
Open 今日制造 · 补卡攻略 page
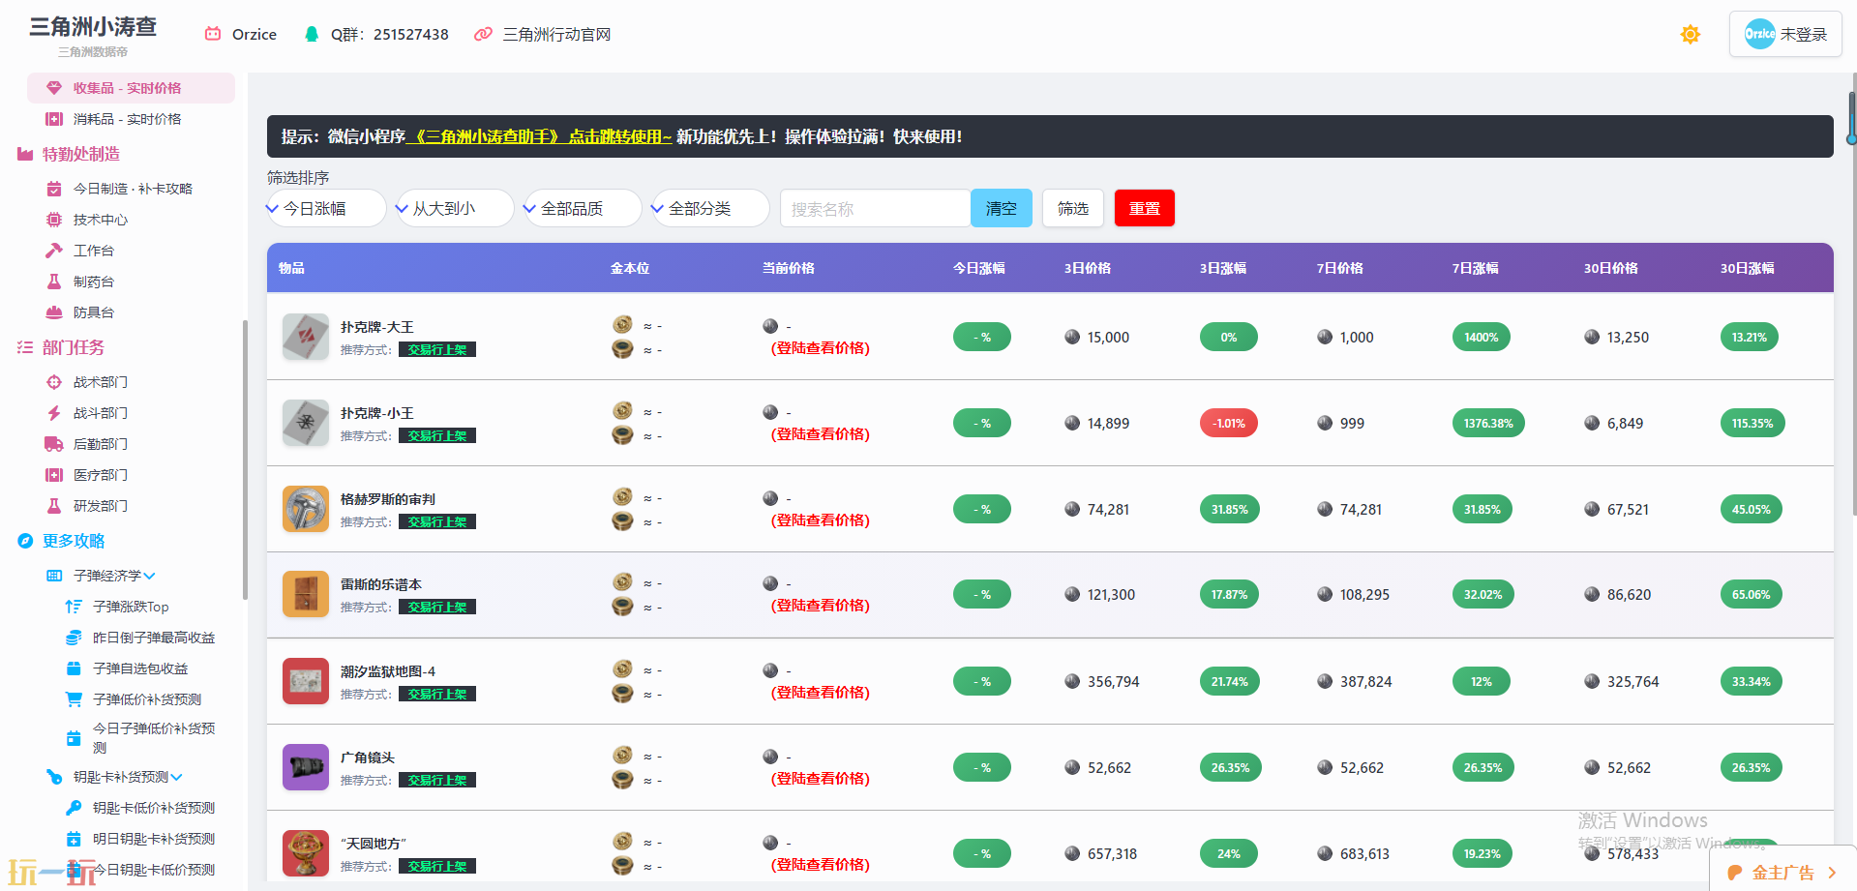133,189
